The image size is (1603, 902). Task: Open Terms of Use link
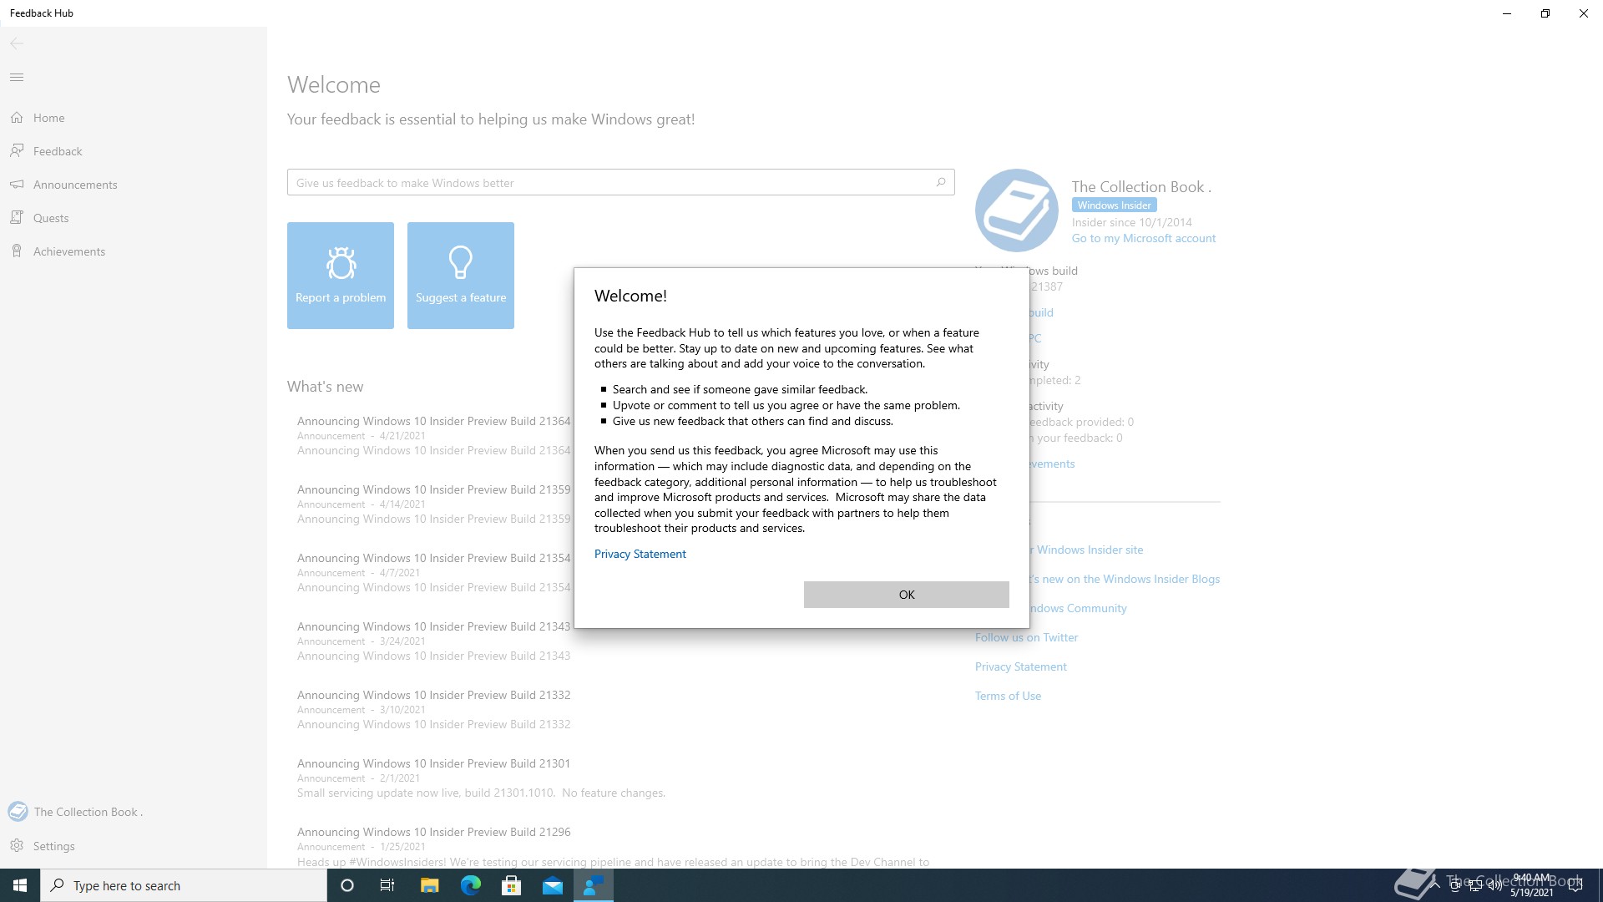click(1008, 696)
